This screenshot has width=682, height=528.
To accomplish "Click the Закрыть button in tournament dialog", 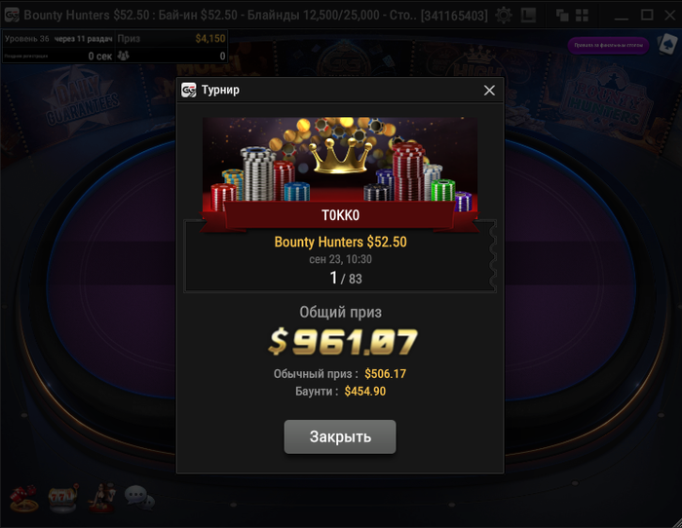I will (x=340, y=436).
